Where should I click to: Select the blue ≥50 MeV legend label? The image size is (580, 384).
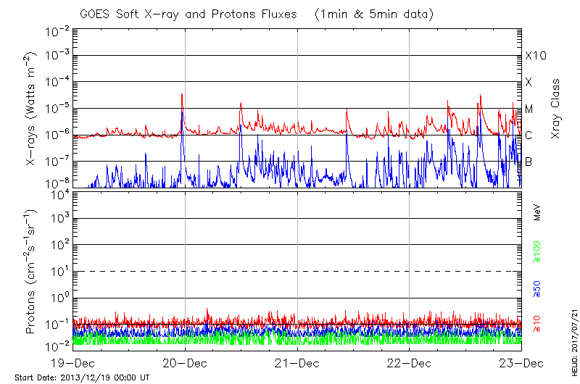pyautogui.click(x=537, y=290)
